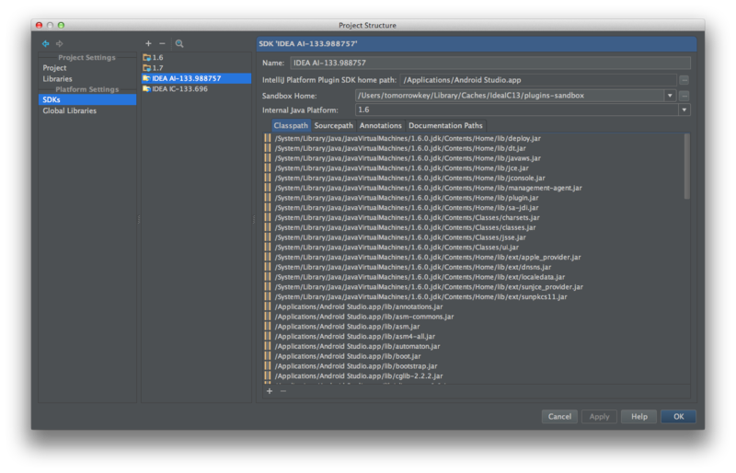Switch to the Classpath tab
The height and width of the screenshot is (473, 736).
pyautogui.click(x=291, y=125)
